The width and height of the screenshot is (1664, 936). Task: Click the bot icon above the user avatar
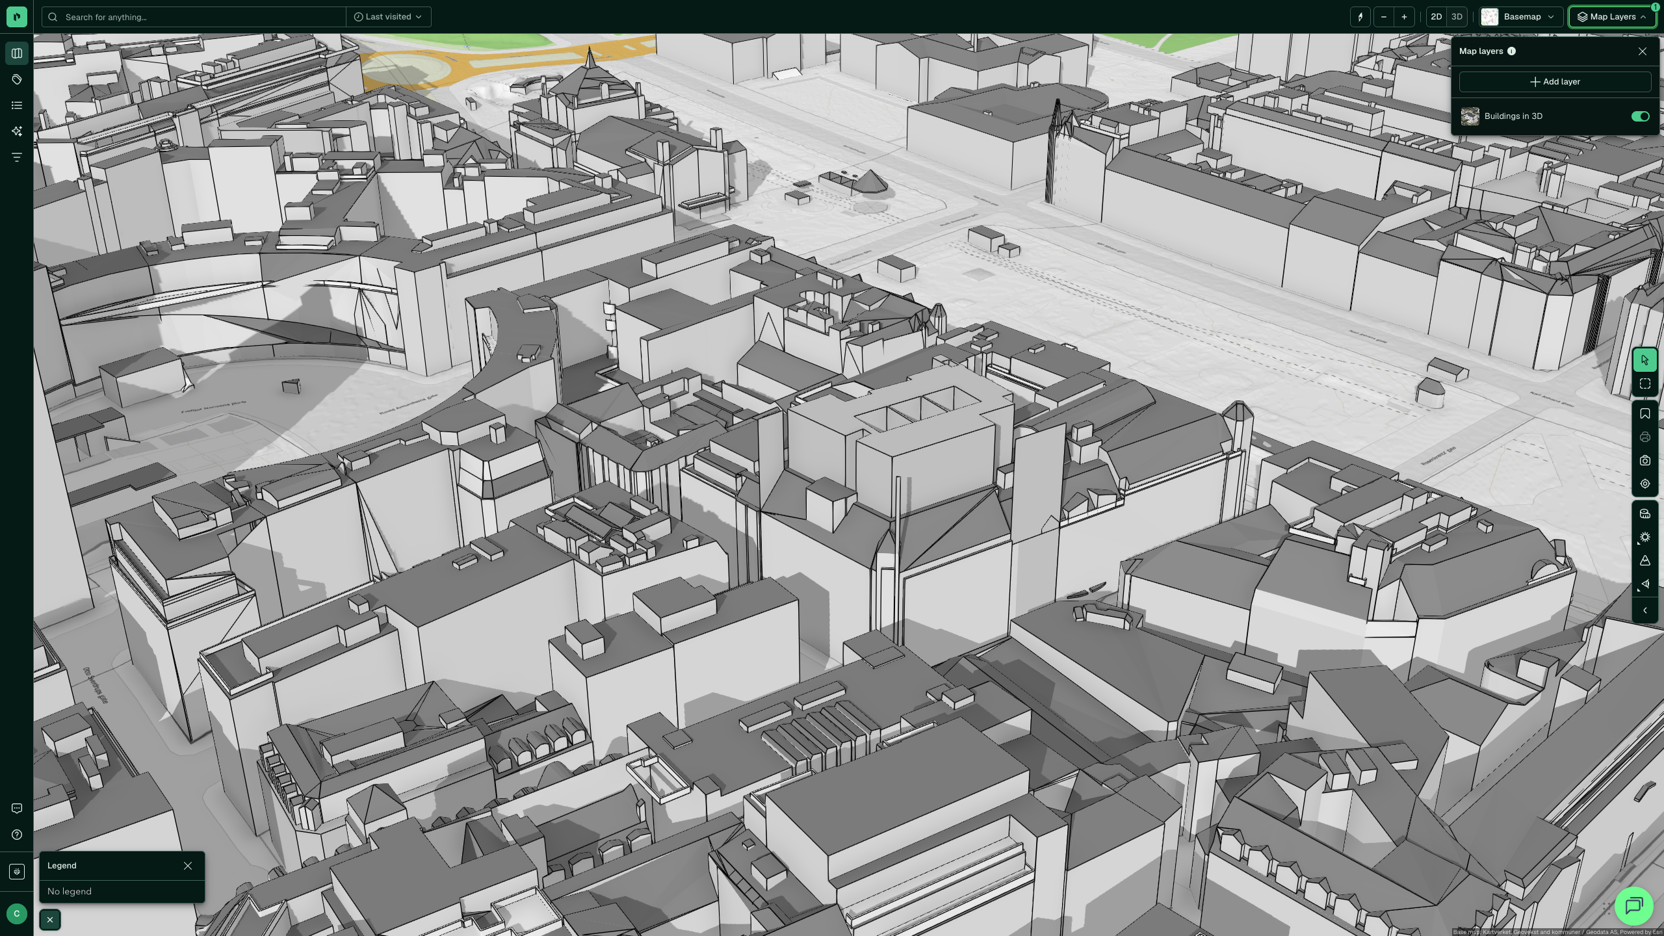pos(17,872)
